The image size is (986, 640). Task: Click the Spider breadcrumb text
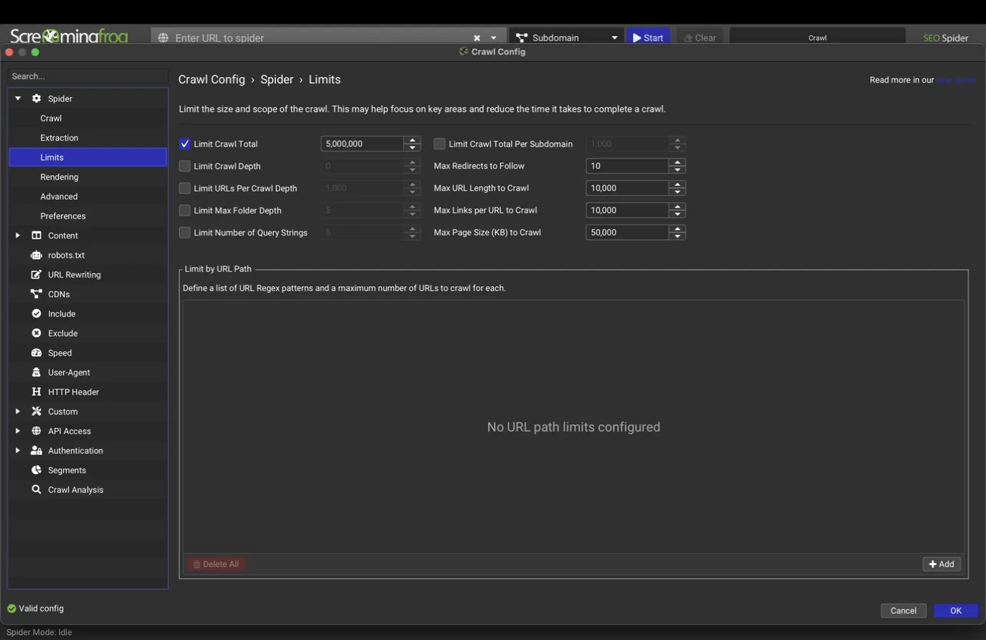[x=277, y=80]
